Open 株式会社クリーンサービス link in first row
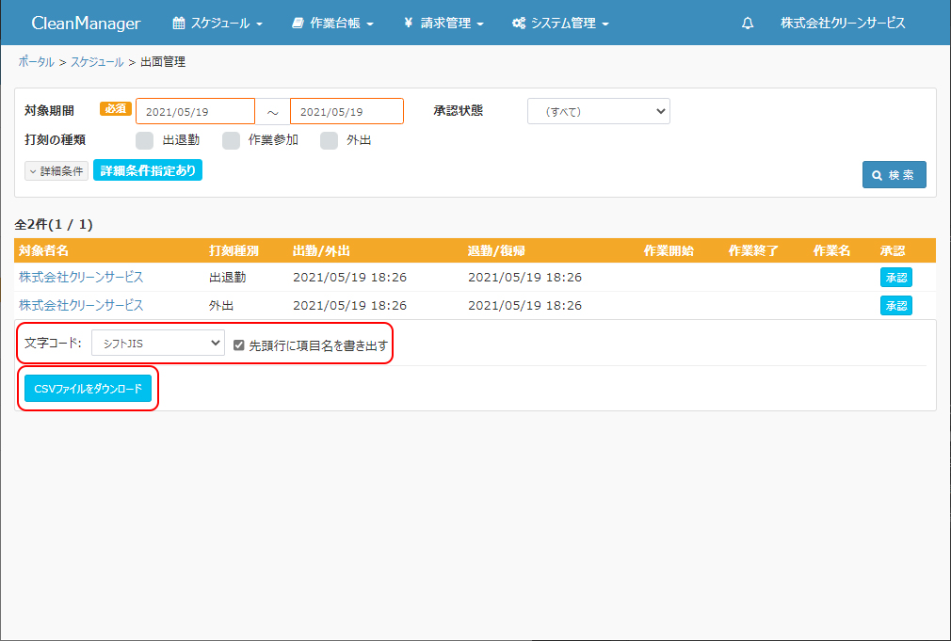 point(81,278)
